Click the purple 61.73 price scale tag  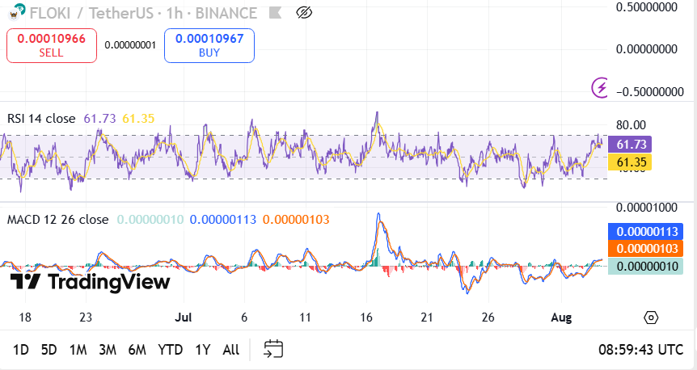(x=630, y=145)
